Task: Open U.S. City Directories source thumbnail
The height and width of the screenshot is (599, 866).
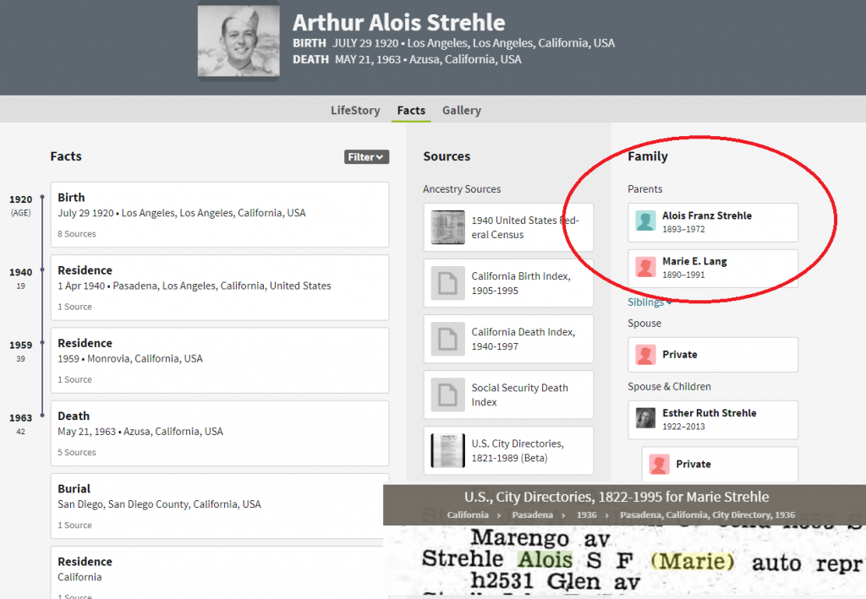Action: click(448, 450)
